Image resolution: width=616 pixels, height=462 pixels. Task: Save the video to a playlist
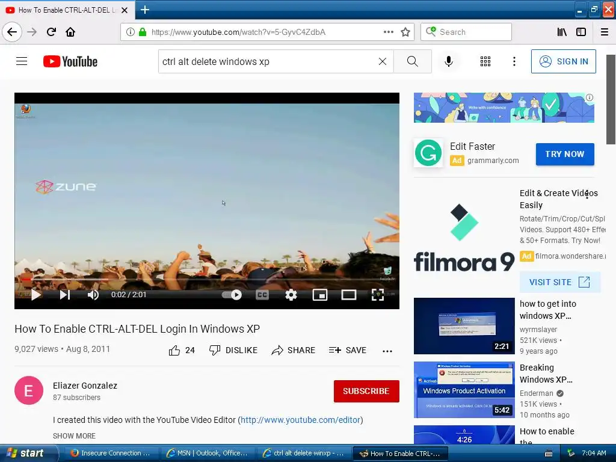coord(347,350)
